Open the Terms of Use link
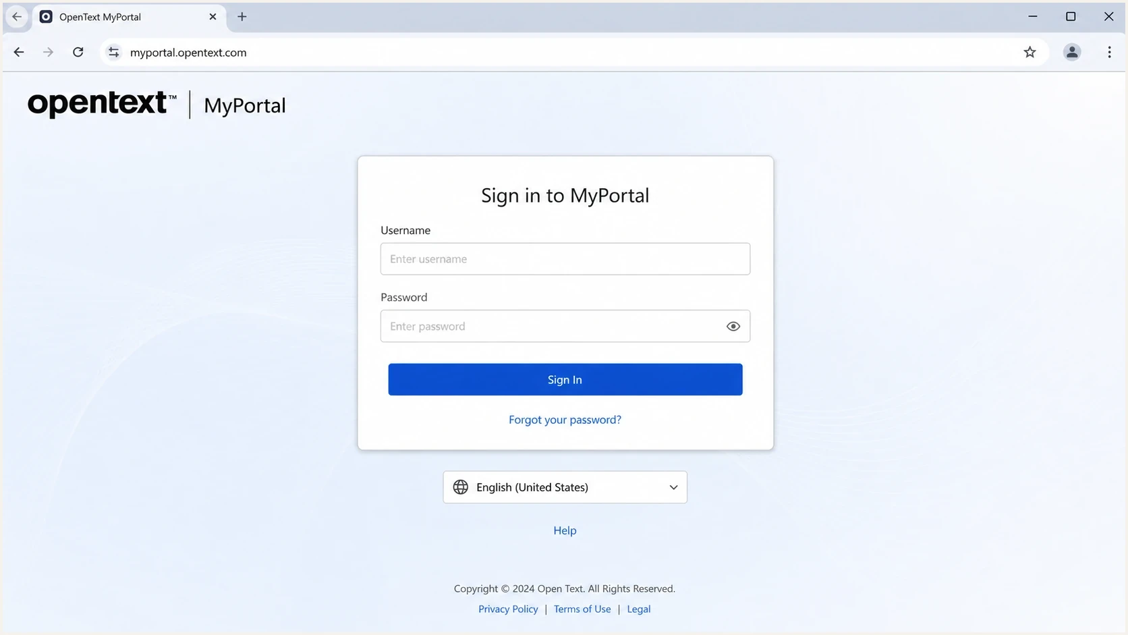1128x635 pixels. 582,609
